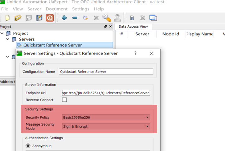Collapse the Servers tree node
This screenshot has height=151, width=225.
pos(7,39)
